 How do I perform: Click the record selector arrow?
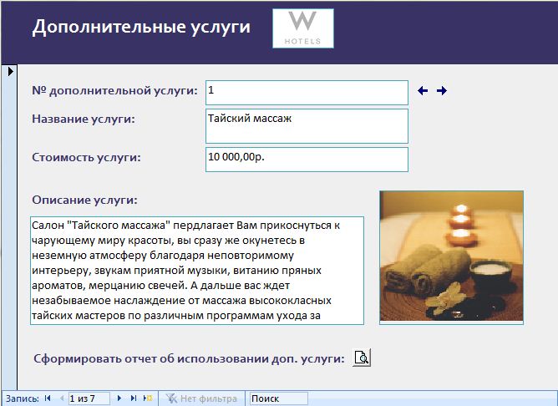[10, 72]
